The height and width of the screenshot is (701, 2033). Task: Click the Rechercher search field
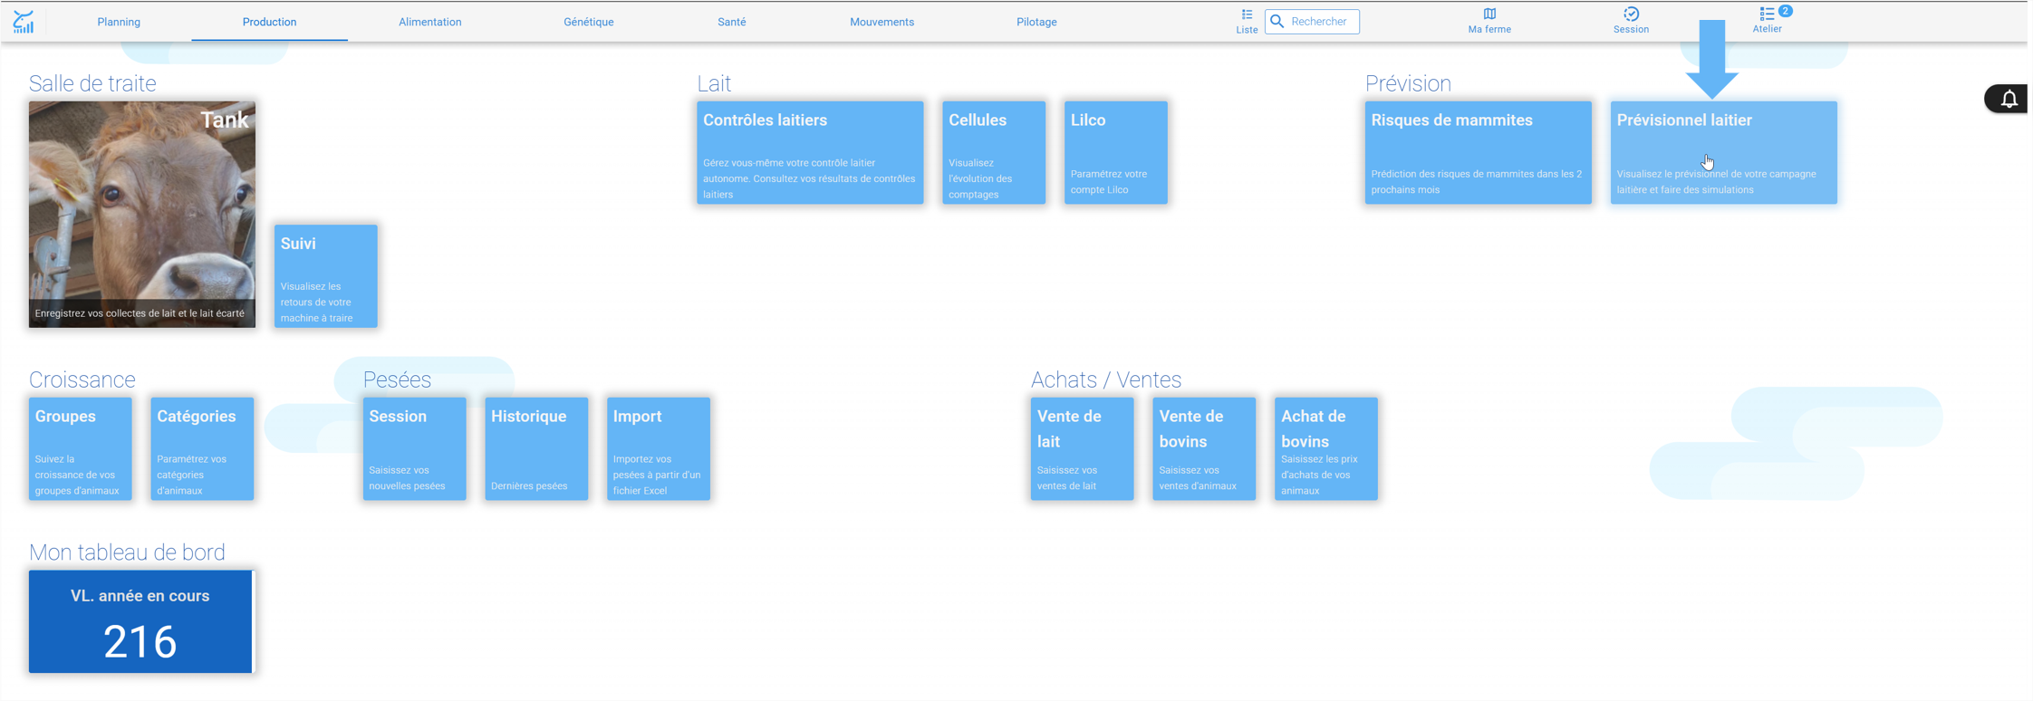coord(1312,22)
